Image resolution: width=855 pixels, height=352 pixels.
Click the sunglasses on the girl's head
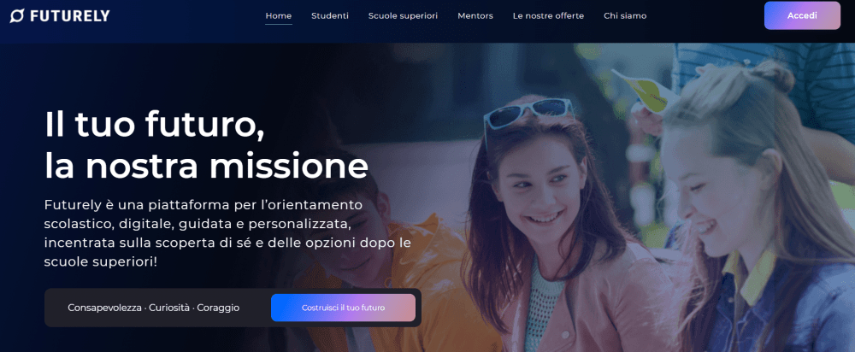528,113
